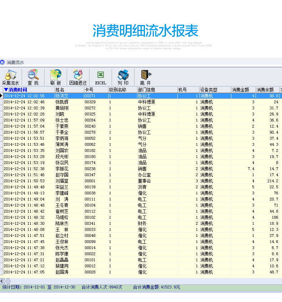Click the card number 00347 cell

click(x=90, y=175)
